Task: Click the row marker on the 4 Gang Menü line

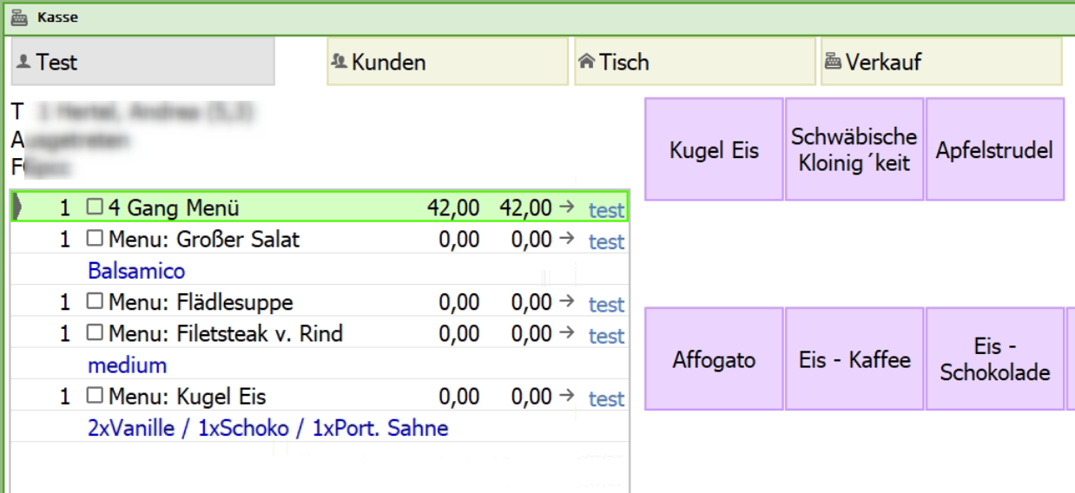Action: (x=18, y=208)
